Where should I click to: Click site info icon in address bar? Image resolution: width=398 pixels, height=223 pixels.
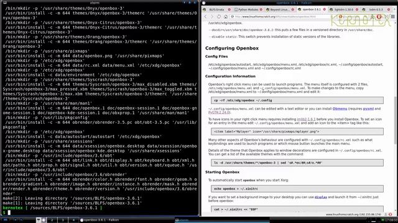(232, 17)
